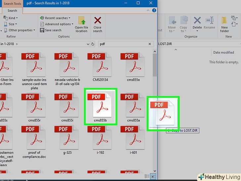Click the Advanced options icon

pos(42,24)
